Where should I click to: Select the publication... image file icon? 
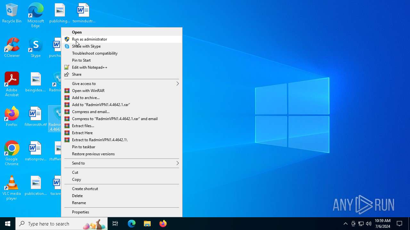[x=36, y=186]
